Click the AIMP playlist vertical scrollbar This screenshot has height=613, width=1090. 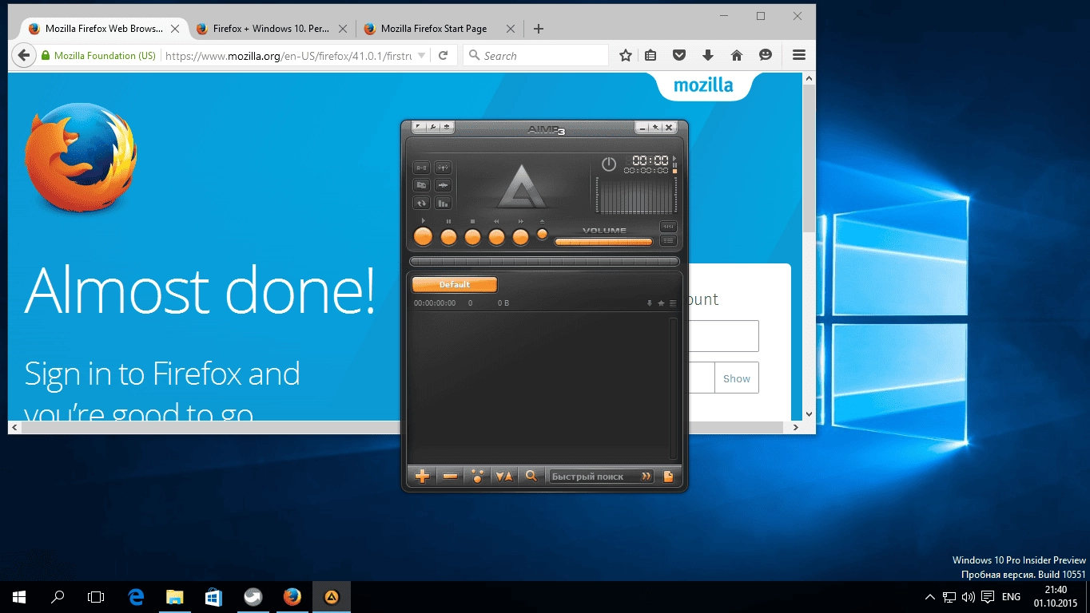(674, 388)
